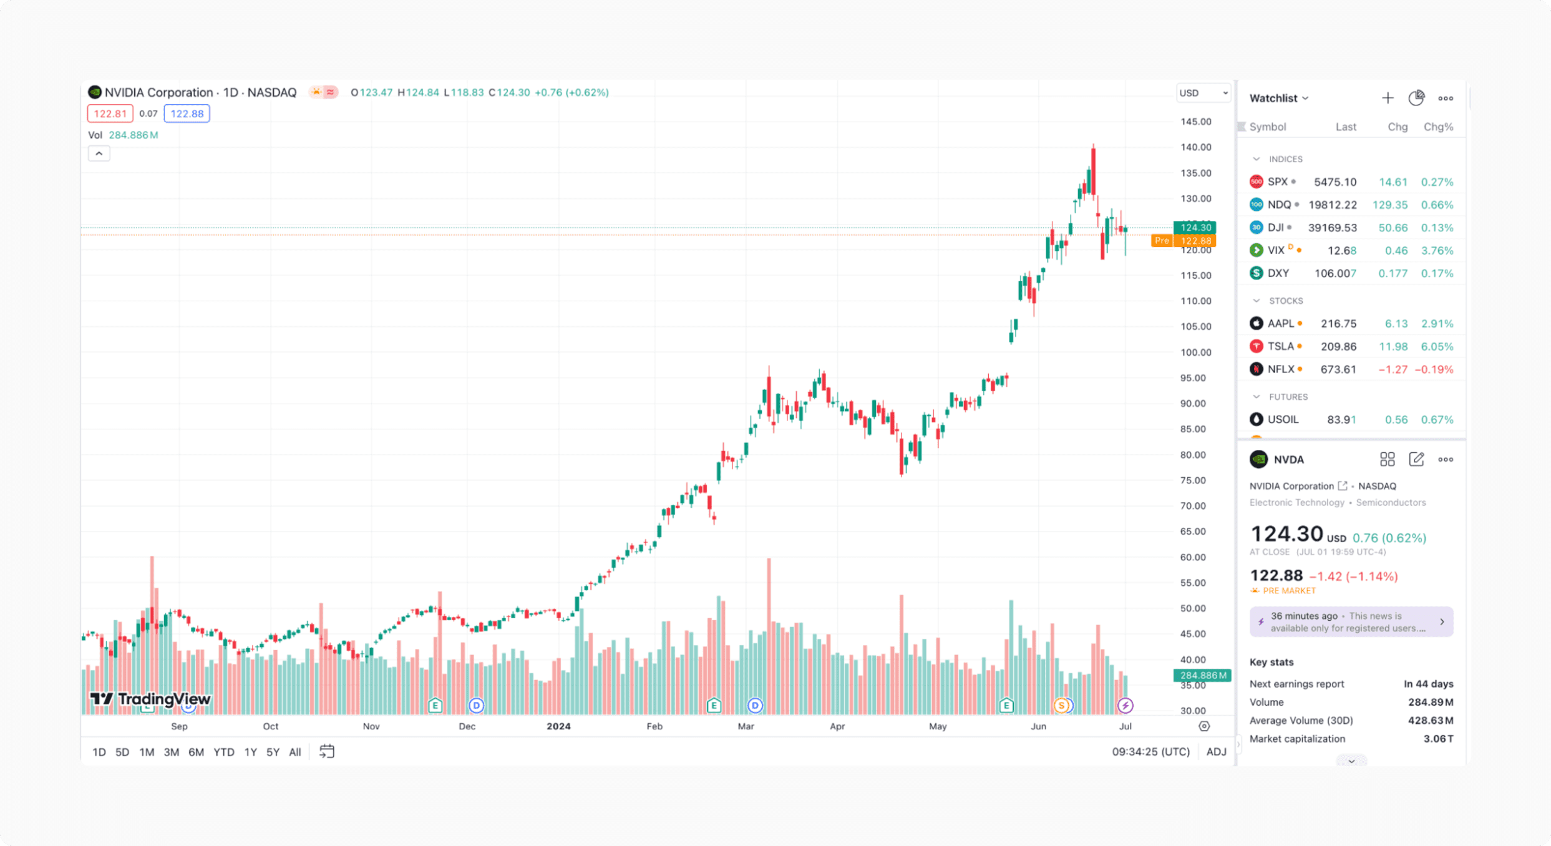Click the blue 122.88 buy price button
The height and width of the screenshot is (846, 1551).
click(187, 114)
